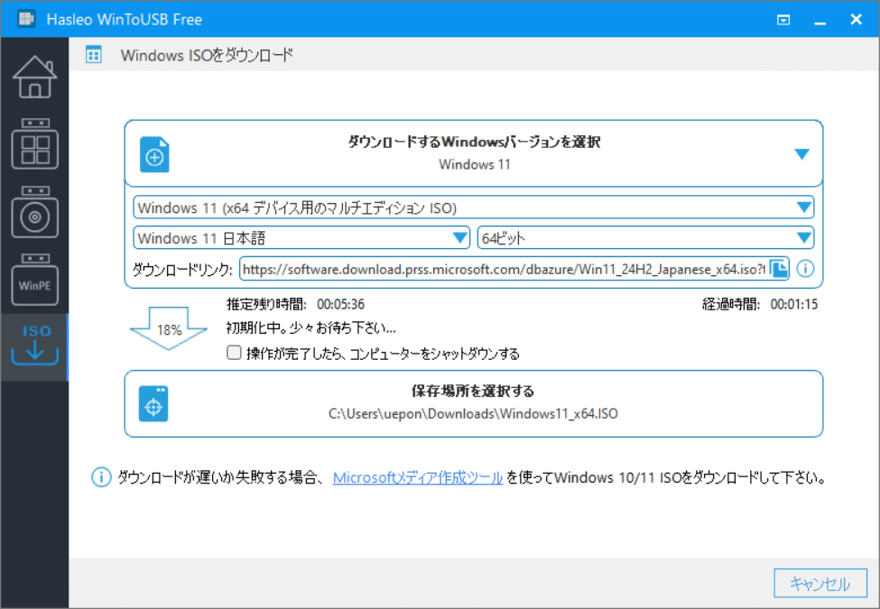Viewport: 880px width, 609px height.
Task: Click the 18% download progress arrow
Action: 170,330
